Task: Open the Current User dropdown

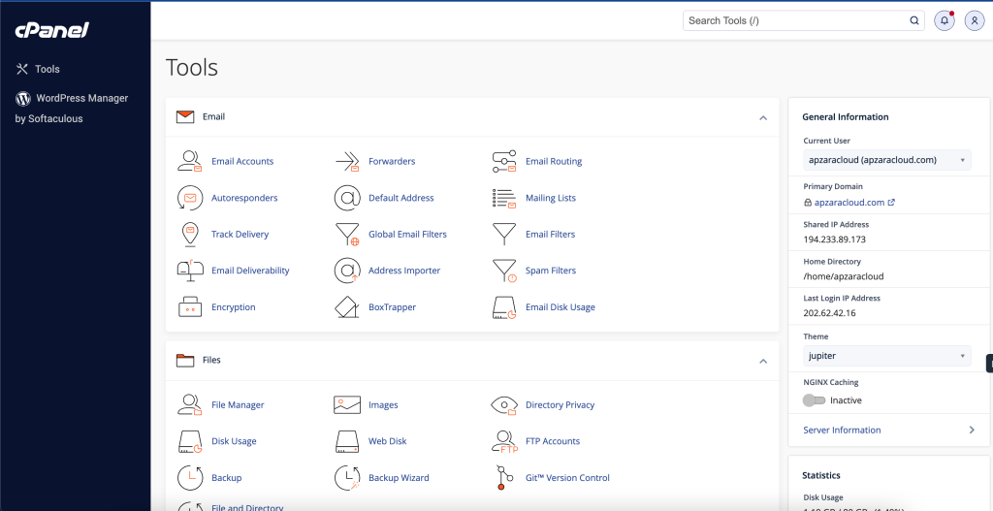Action: (886, 160)
